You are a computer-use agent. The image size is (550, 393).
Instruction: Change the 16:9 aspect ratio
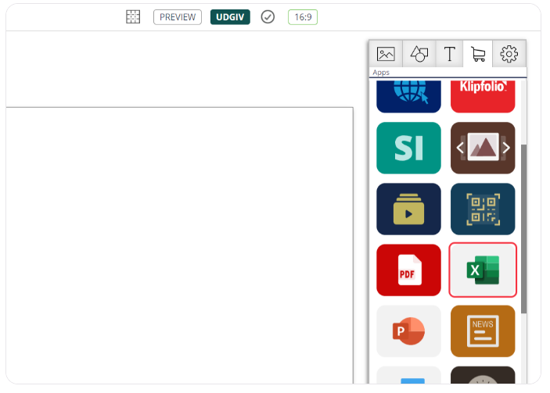(x=303, y=17)
